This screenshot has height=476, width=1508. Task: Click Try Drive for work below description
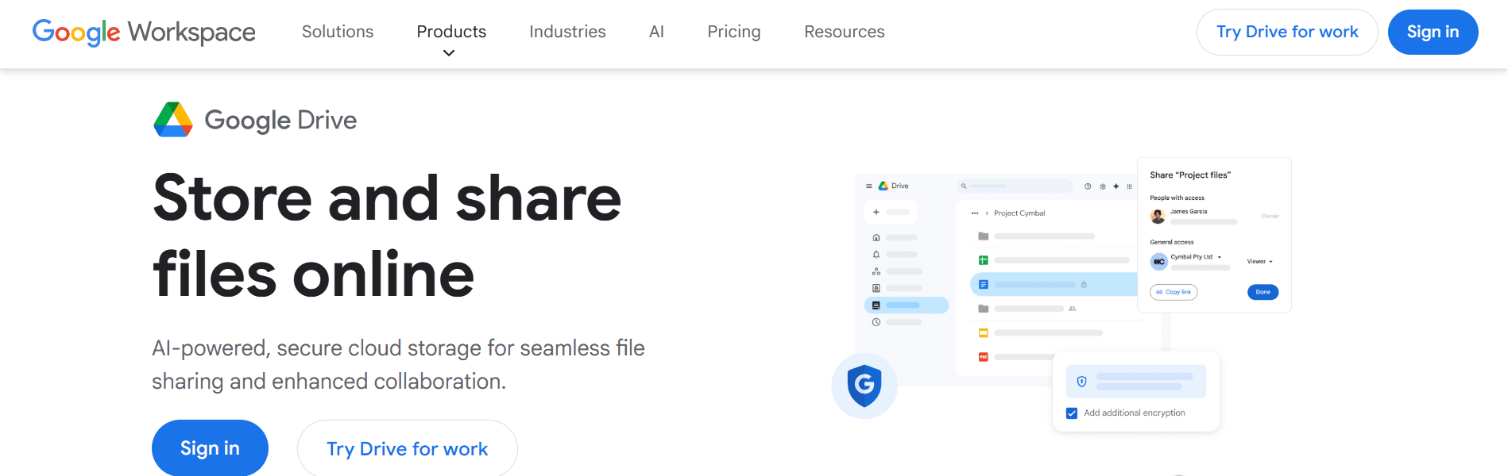coord(407,448)
